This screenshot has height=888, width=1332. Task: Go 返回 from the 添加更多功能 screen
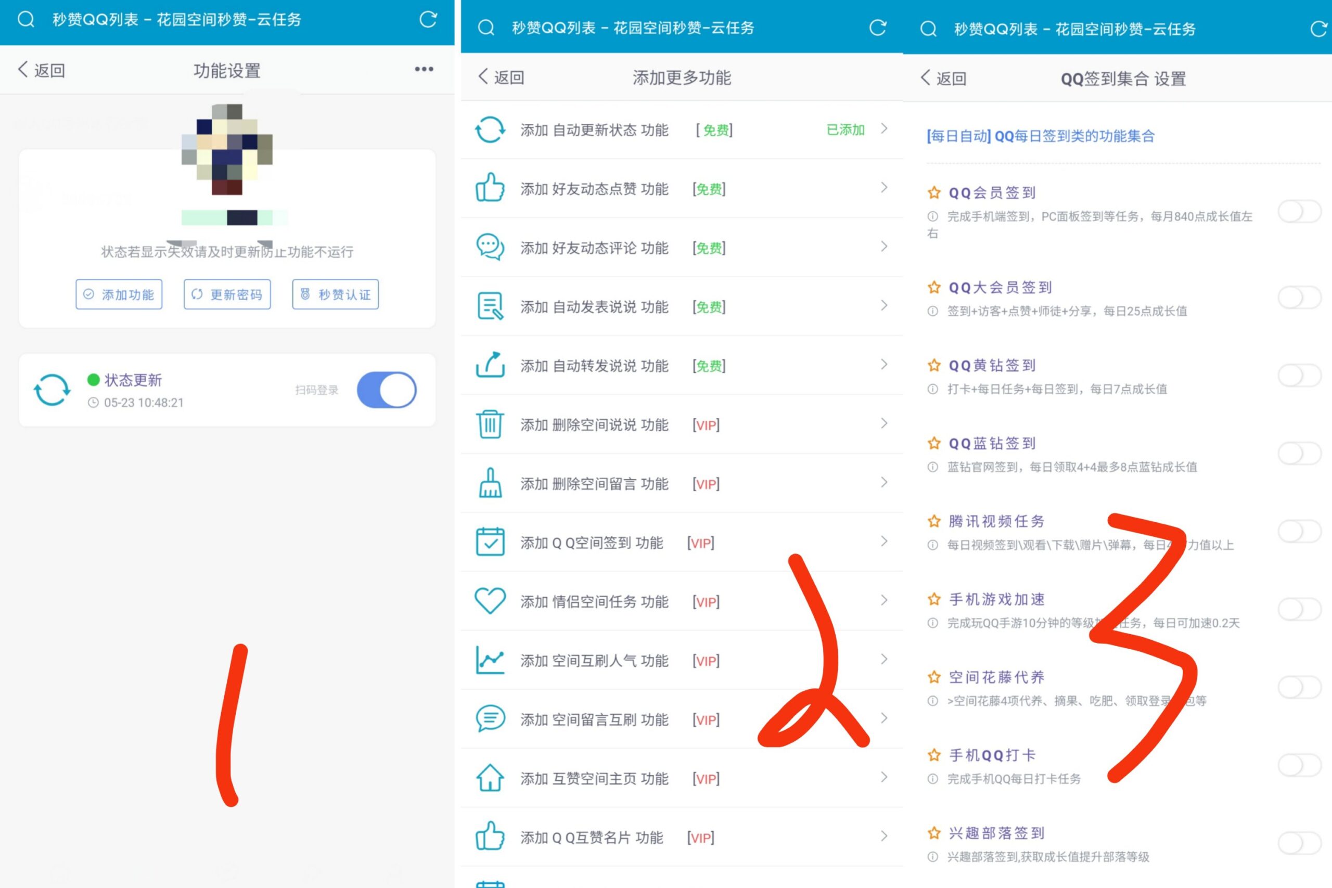click(x=501, y=77)
